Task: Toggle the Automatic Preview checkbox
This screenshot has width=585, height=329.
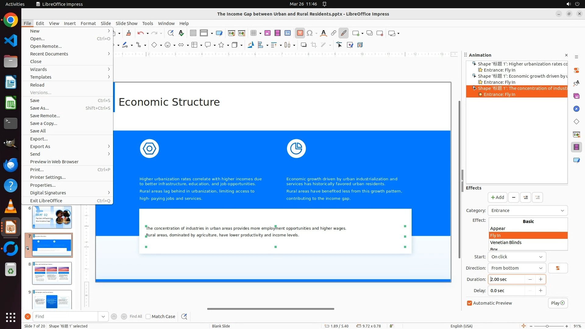Action: 470,303
